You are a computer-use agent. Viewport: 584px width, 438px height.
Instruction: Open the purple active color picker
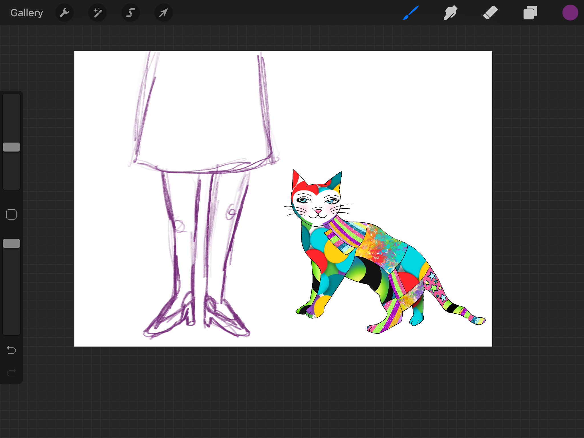(570, 13)
